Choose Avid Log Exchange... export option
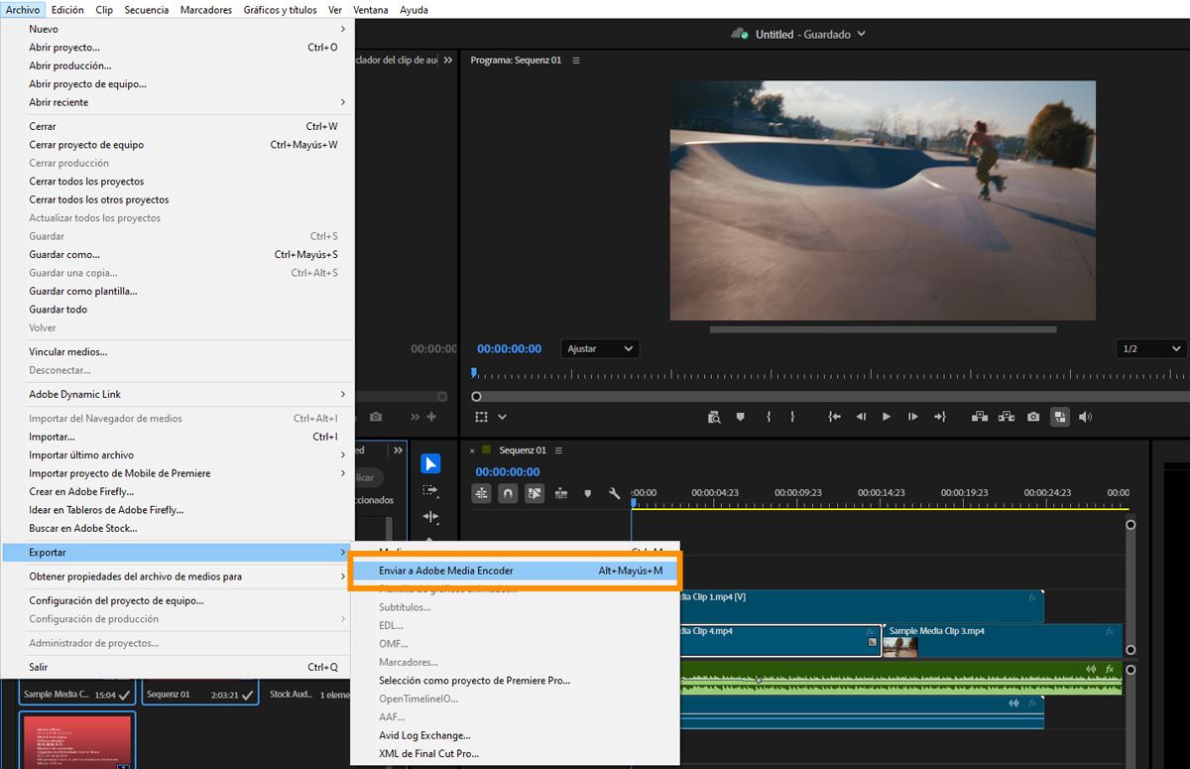The image size is (1190, 769). (x=515, y=735)
